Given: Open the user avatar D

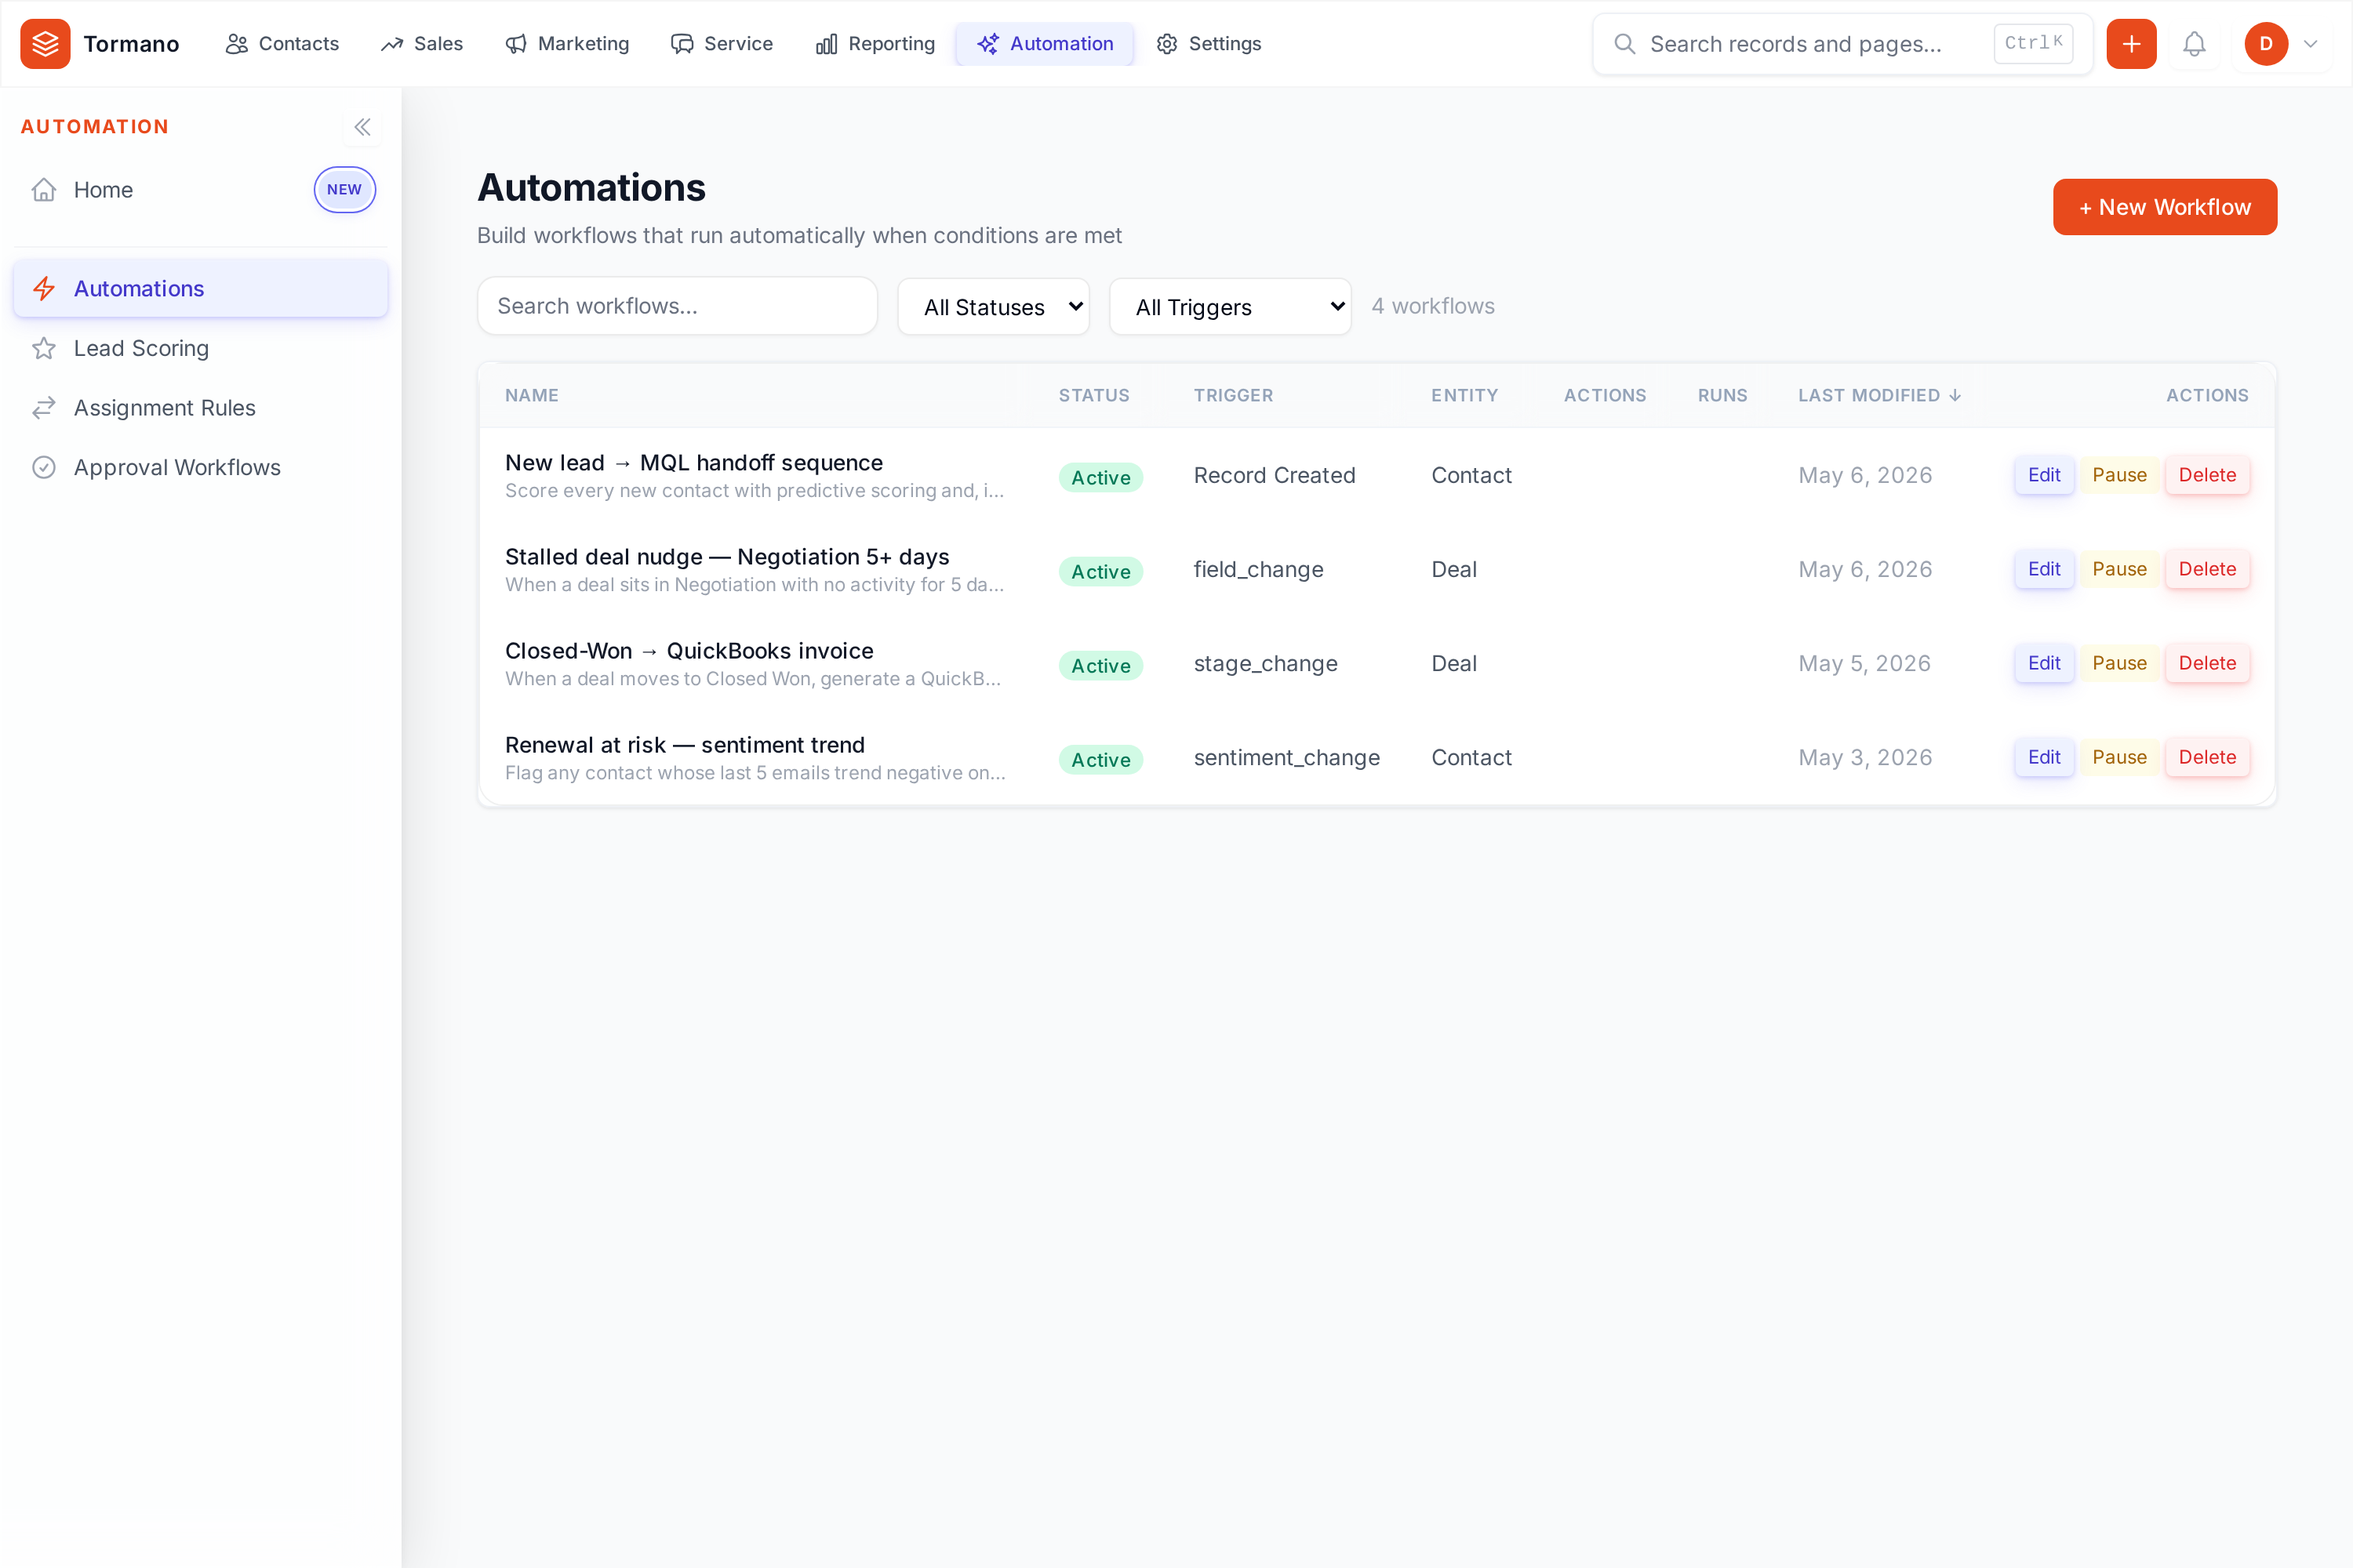Looking at the screenshot, I should pos(2266,44).
